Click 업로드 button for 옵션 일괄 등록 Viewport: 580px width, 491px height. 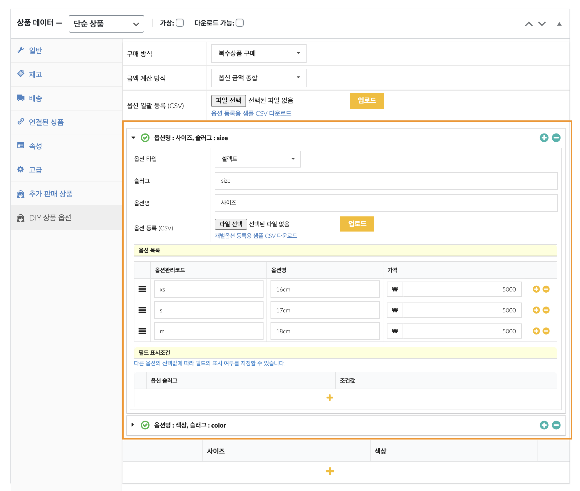[x=366, y=101]
